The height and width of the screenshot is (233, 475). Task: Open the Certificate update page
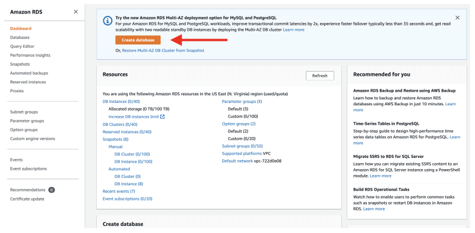27,199
